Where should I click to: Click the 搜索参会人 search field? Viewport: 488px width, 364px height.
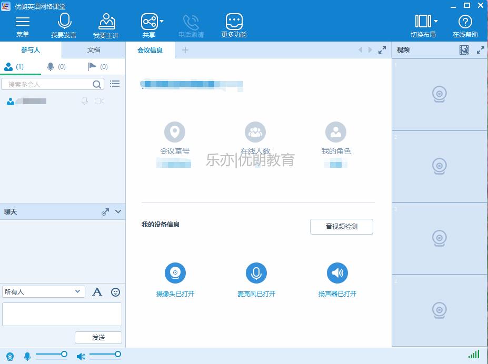[47, 84]
